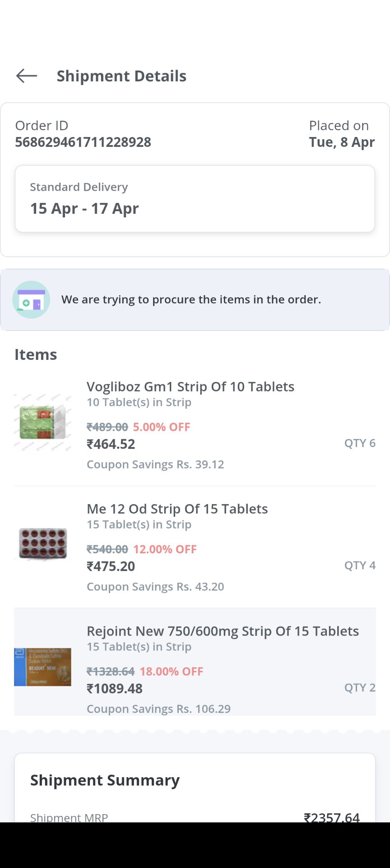
Task: Tap the Vogliboz price ₹464.52
Action: [x=111, y=444]
